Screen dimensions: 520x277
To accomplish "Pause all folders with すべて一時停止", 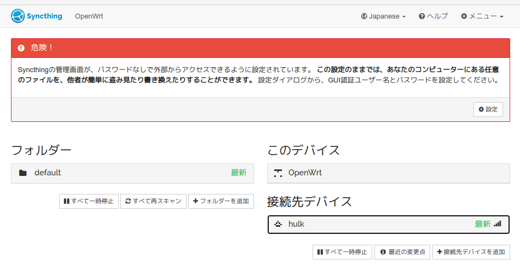I will click(89, 201).
